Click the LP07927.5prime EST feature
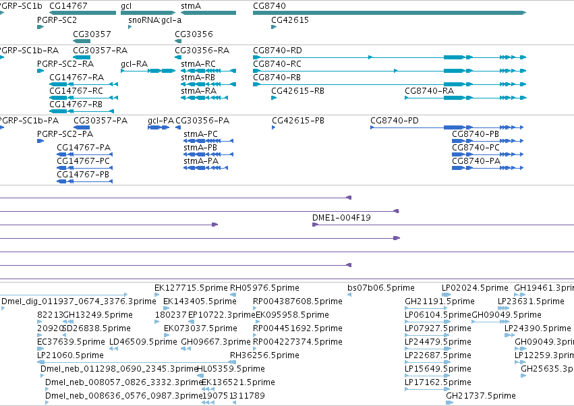The height and width of the screenshot is (406, 574). (x=427, y=335)
